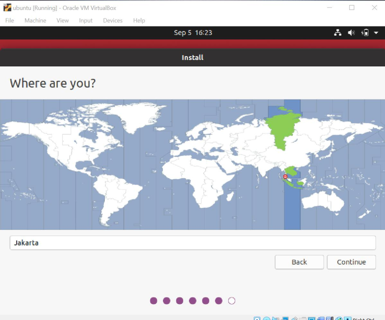
Task: Click the volume speaker icon
Action: (351, 33)
